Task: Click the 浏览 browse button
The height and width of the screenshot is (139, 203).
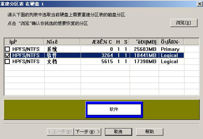Action: tap(184, 23)
